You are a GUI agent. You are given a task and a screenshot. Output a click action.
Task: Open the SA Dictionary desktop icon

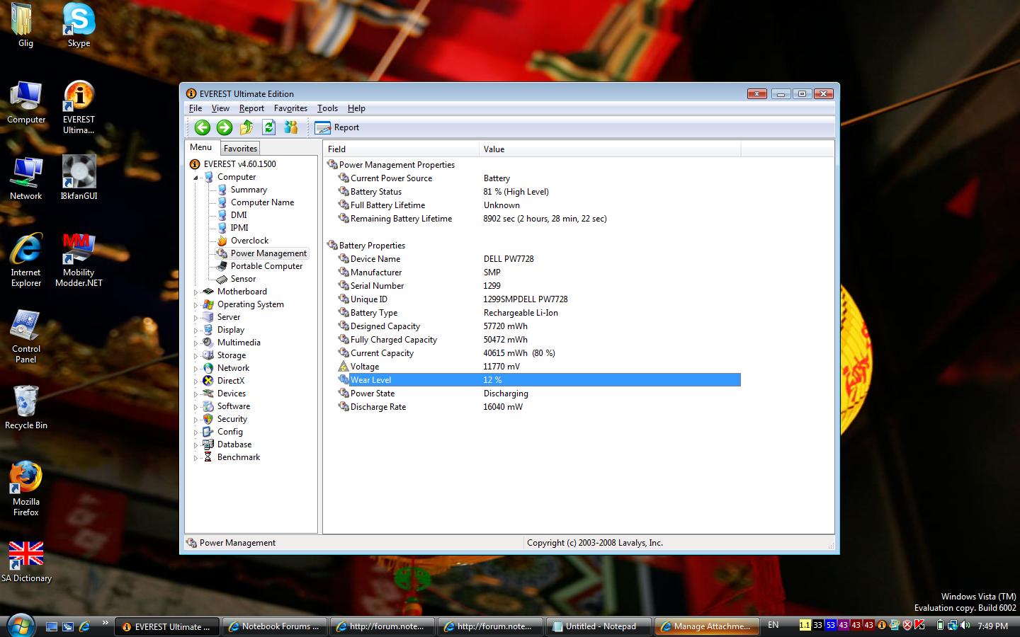pyautogui.click(x=26, y=562)
